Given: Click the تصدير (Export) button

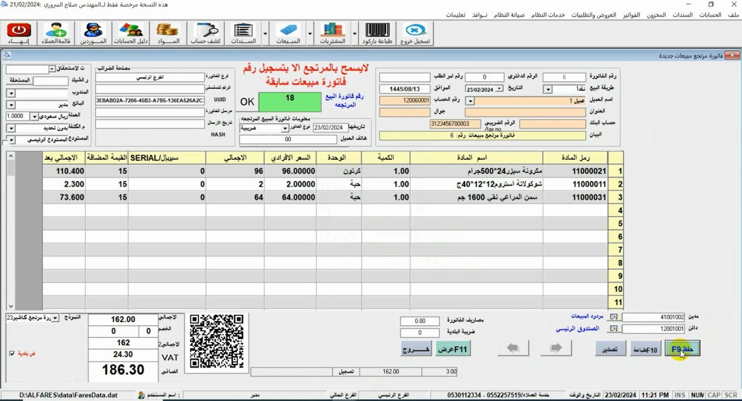Looking at the screenshot, I should [x=610, y=348].
